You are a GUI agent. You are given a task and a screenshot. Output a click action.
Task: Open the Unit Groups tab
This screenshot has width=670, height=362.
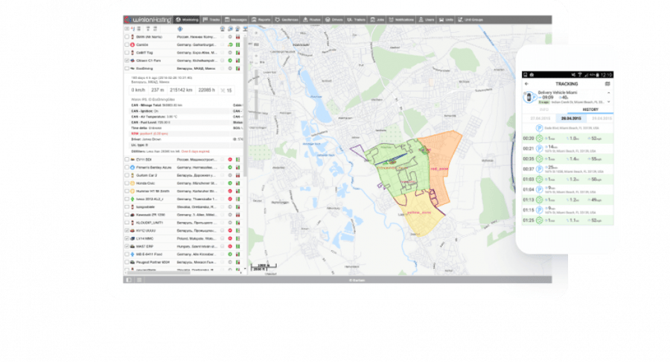pyautogui.click(x=470, y=19)
